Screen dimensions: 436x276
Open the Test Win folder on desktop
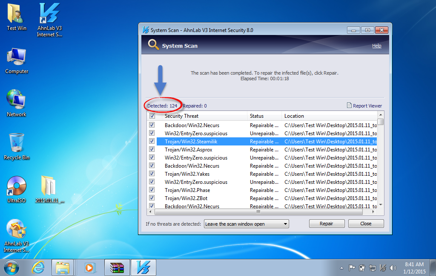16,17
